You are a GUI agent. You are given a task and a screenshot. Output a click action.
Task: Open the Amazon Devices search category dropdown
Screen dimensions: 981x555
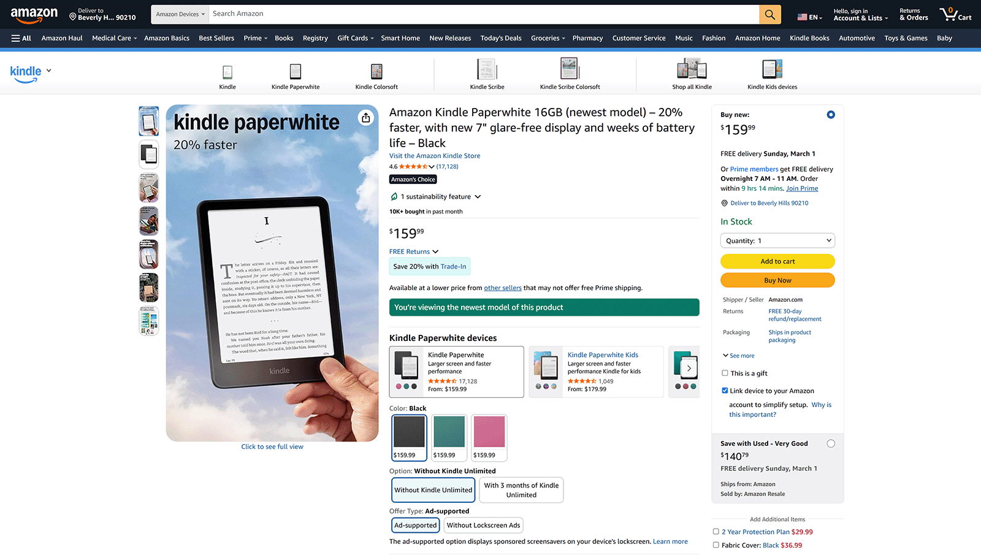coord(179,13)
